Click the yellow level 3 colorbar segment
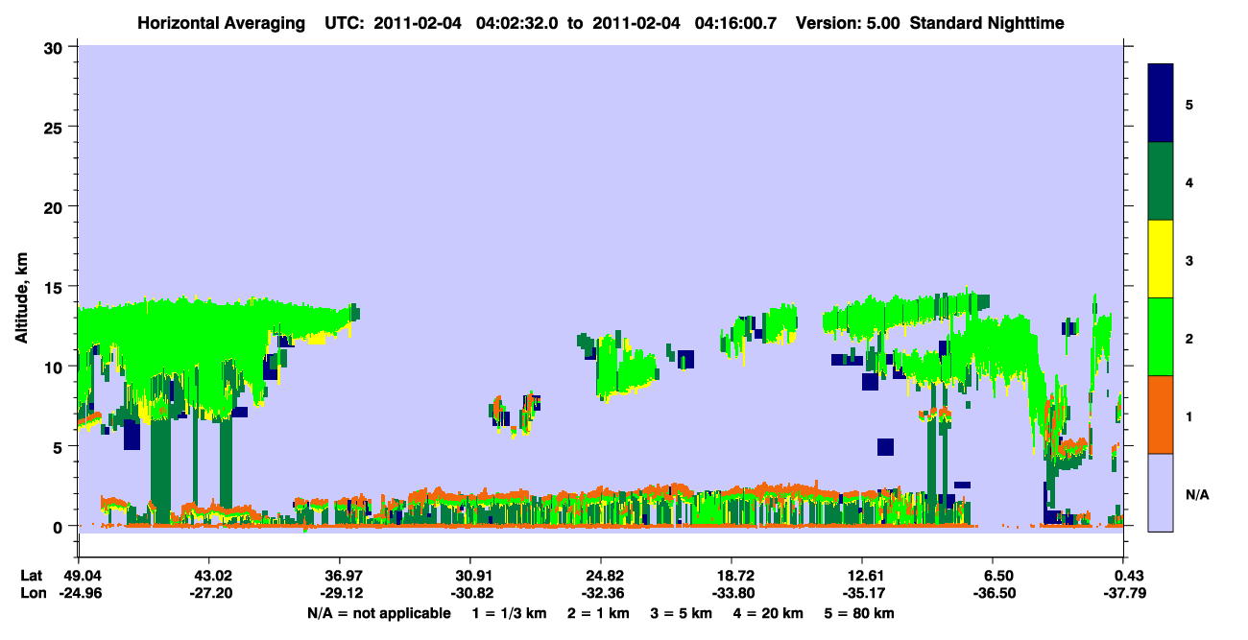Screen dimensions: 1248x640 pyautogui.click(x=1161, y=259)
